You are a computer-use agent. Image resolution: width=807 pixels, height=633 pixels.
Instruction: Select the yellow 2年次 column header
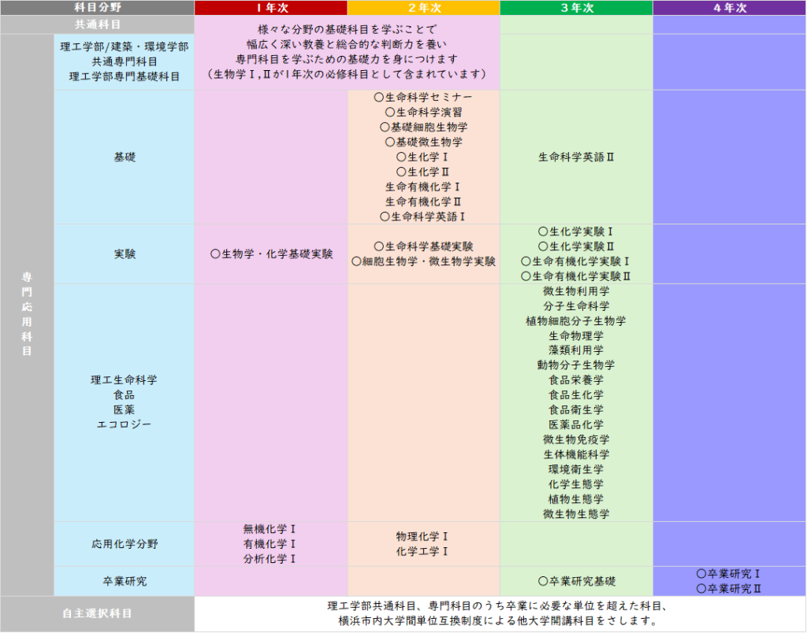coord(423,8)
